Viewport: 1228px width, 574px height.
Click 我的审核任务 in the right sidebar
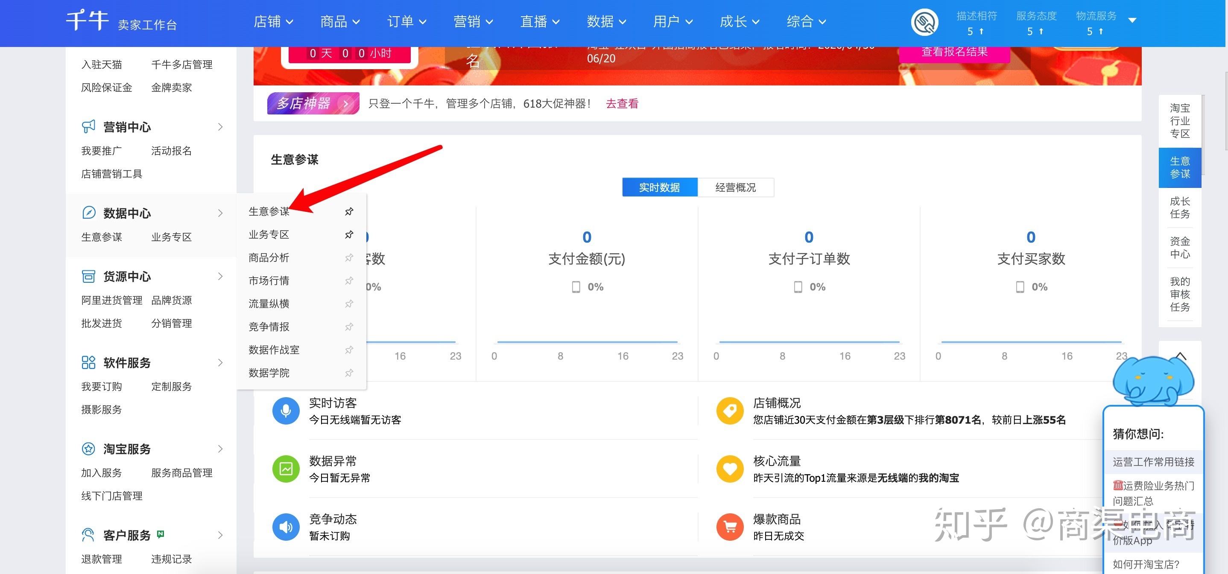[1180, 294]
